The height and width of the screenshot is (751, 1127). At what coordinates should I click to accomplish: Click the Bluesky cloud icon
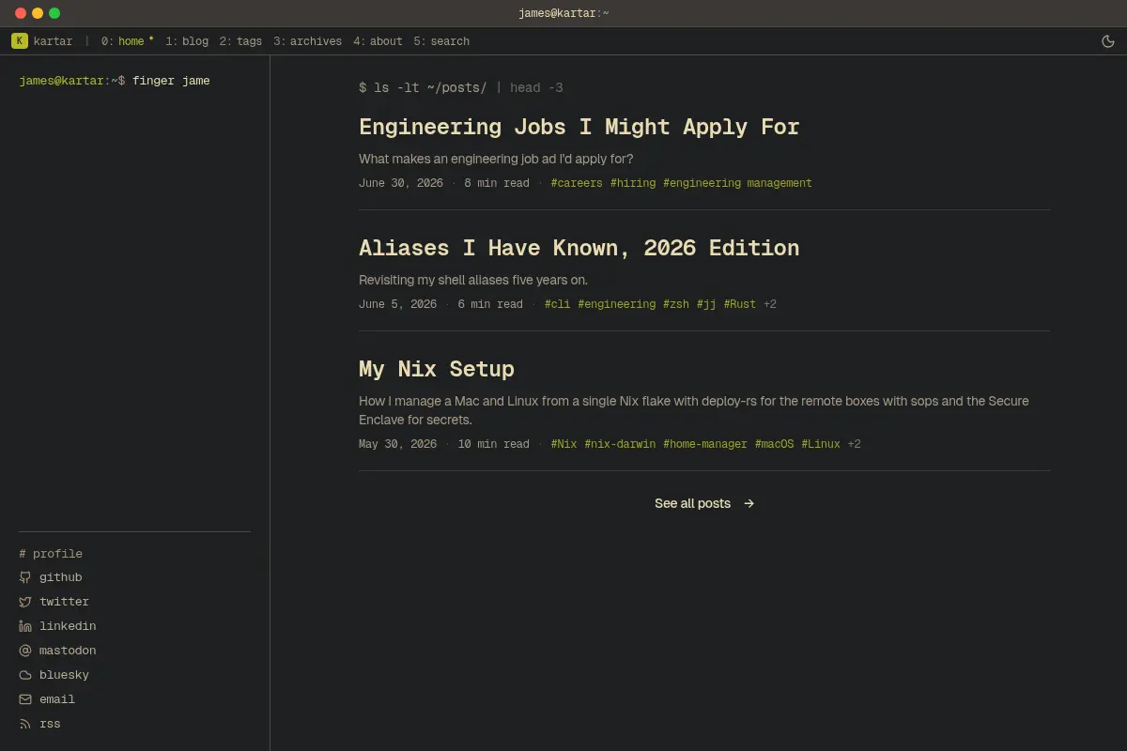25,675
